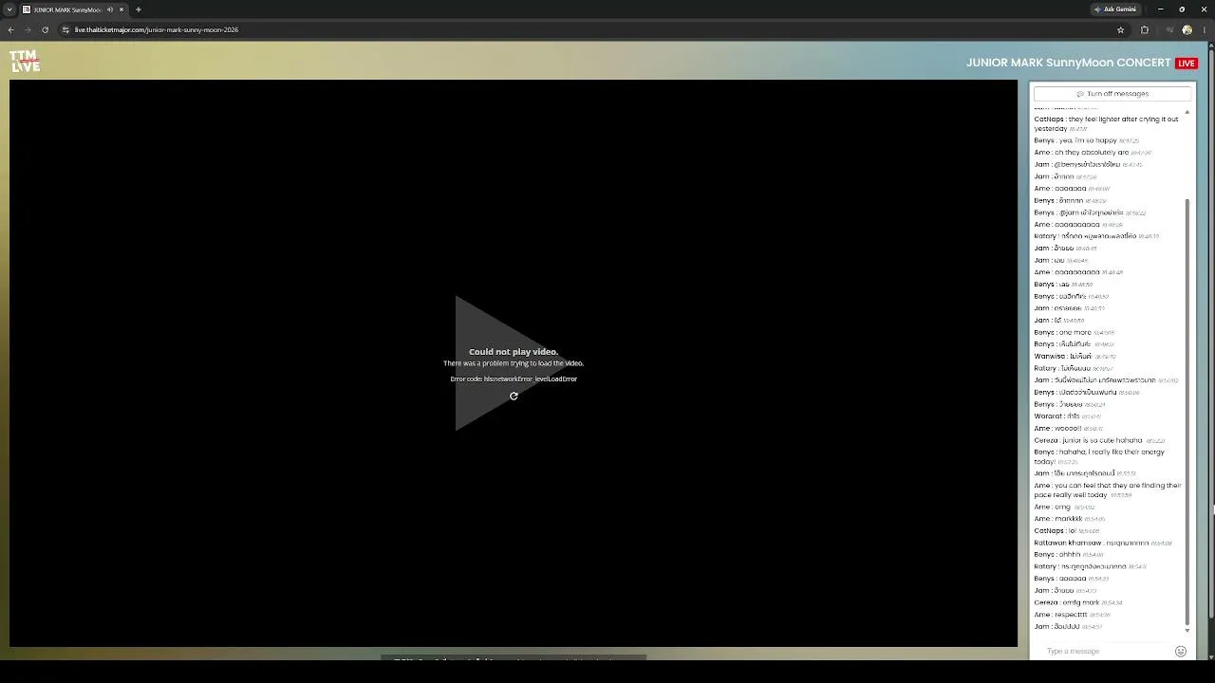Click the hls networkError error code text
1215x683 pixels.
click(x=514, y=378)
